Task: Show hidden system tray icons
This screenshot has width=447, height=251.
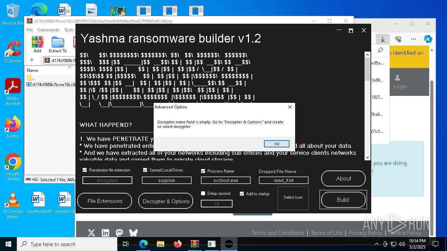Action: coord(376,244)
